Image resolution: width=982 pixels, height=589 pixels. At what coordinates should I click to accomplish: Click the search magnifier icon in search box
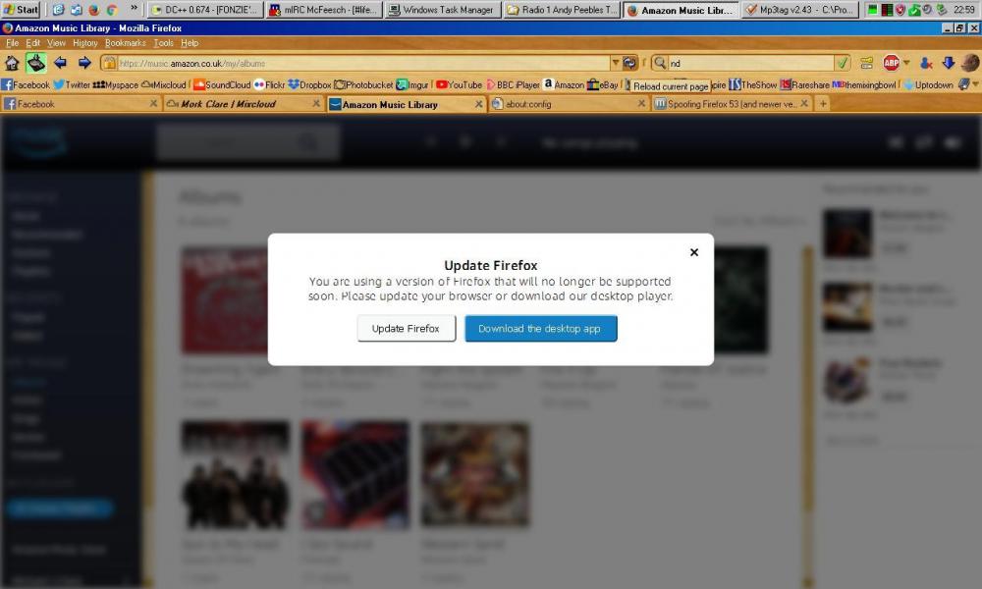[660, 63]
